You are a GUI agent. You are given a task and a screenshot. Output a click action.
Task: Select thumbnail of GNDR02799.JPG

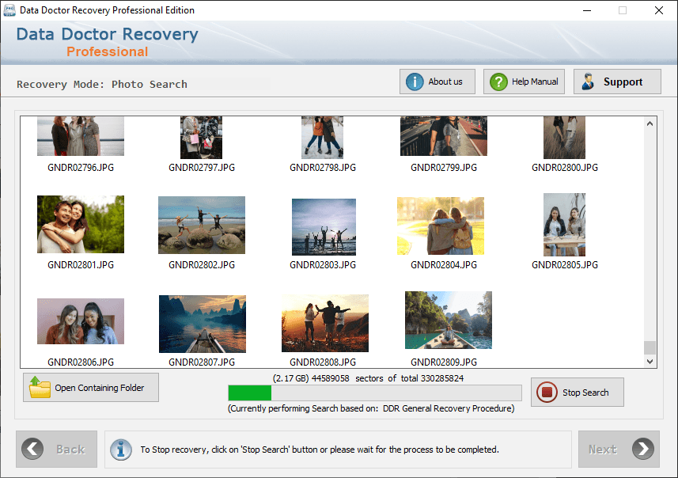click(444, 136)
